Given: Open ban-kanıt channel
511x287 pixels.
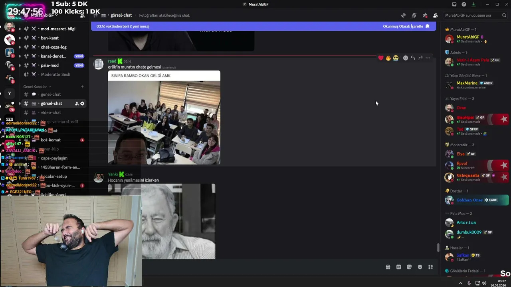Looking at the screenshot, I should [54, 38].
